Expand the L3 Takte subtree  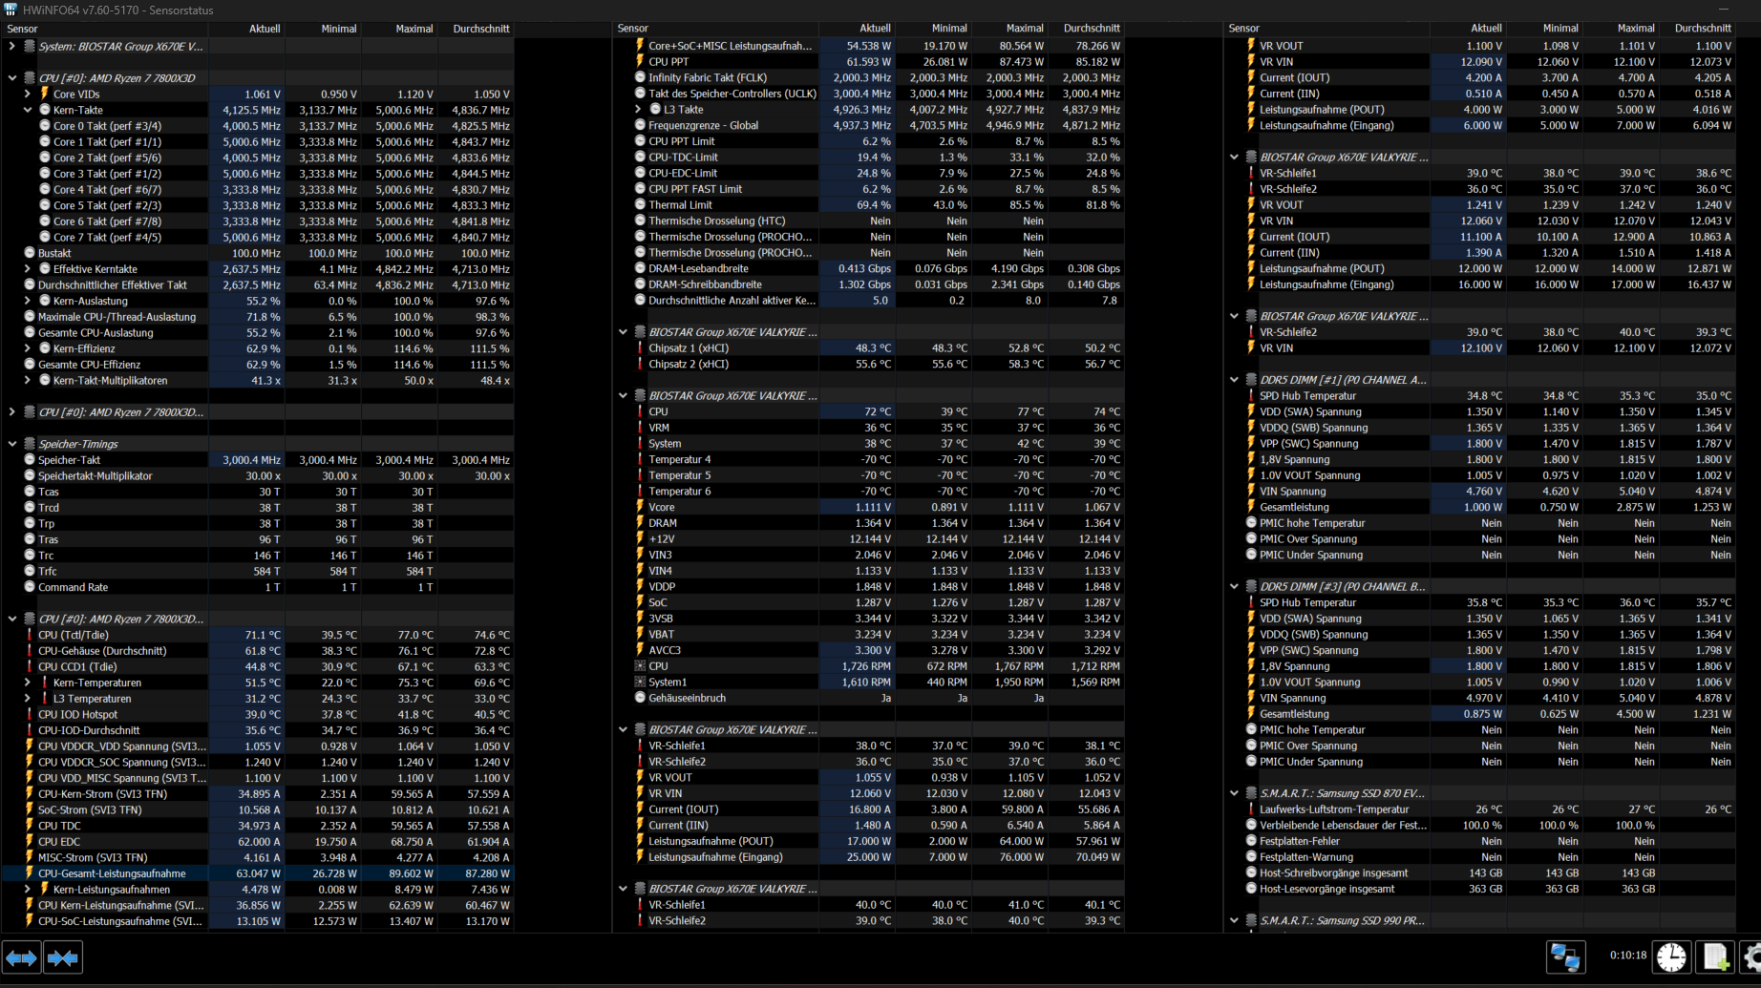click(638, 109)
